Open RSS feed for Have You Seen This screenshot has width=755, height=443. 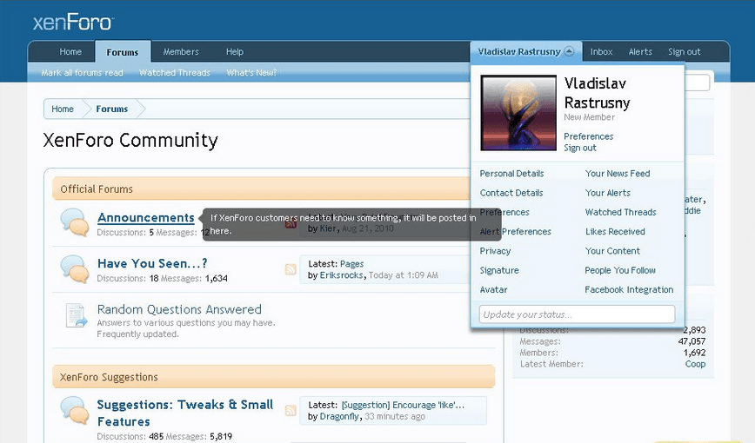(x=291, y=269)
